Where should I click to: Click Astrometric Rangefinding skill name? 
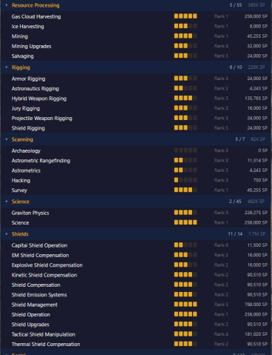[41, 161]
